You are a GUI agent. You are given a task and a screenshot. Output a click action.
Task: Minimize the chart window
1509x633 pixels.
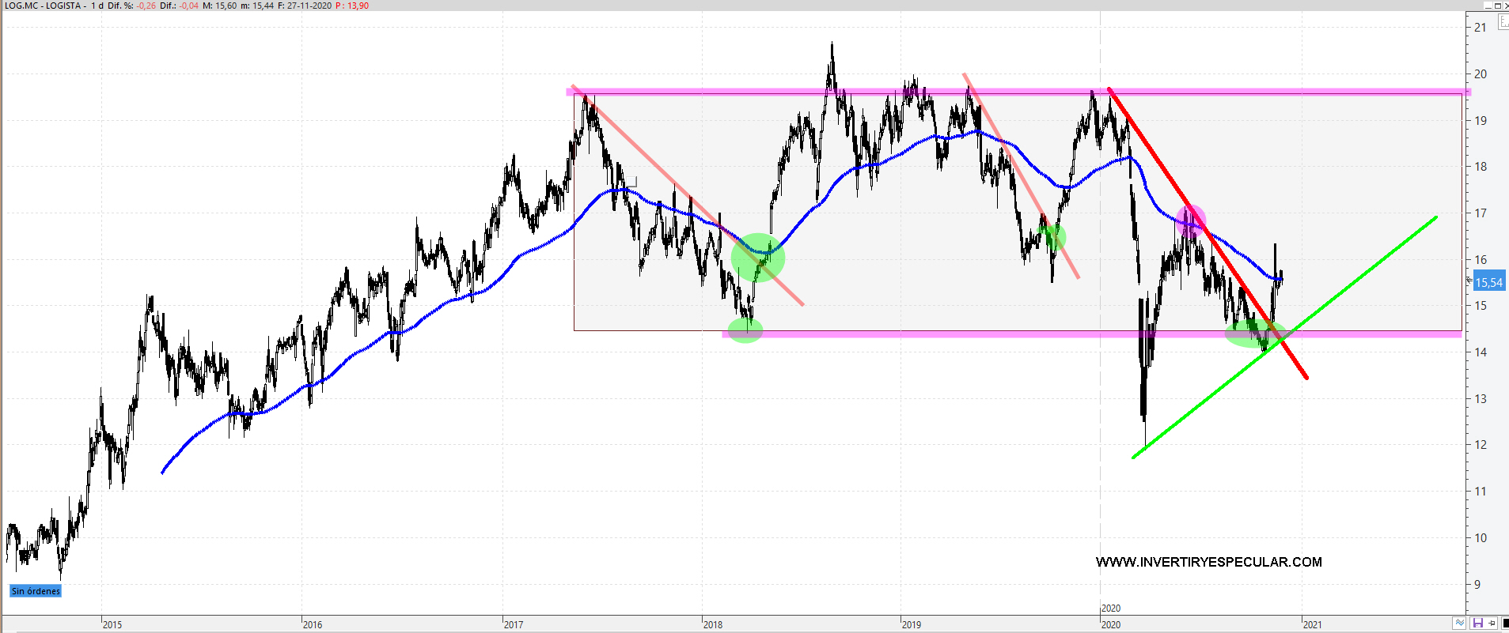[x=1487, y=6]
